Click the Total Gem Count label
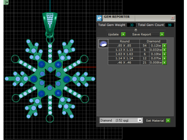The height and width of the screenshot is (140, 187). click(x=151, y=25)
